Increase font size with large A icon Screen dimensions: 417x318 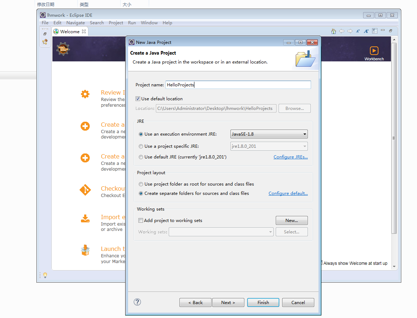pyautogui.click(x=366, y=31)
